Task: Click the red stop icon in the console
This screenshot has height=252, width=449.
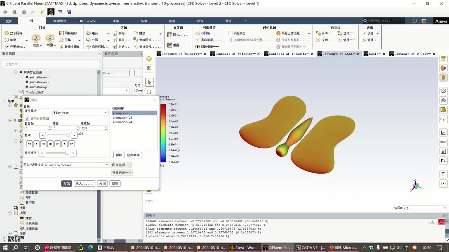Action: tap(441, 222)
